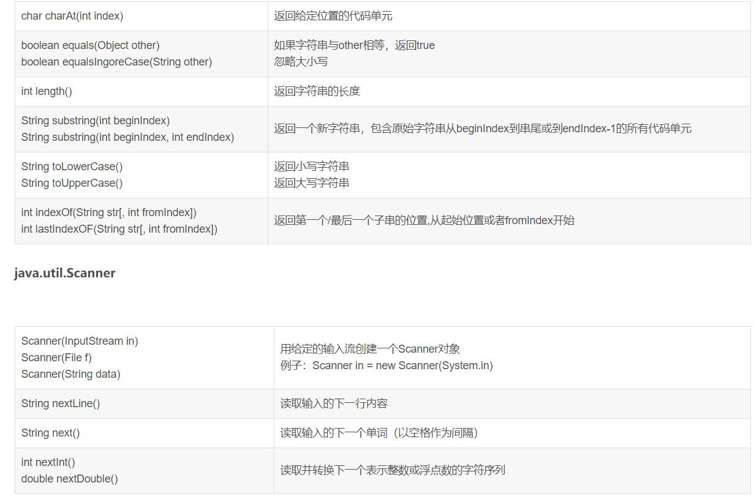
Task: Click the toLowerCase() method text
Action: pyautogui.click(x=70, y=166)
